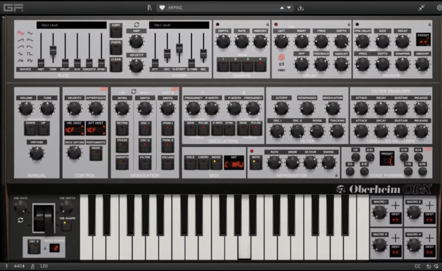Favorite the ARPING preset with the heart
Image resolution: width=442 pixels, height=271 pixels.
[162, 8]
